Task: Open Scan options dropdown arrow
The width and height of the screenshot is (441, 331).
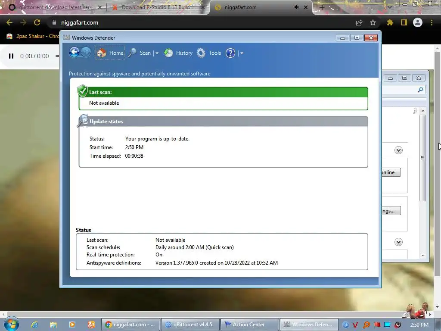Action: (157, 53)
